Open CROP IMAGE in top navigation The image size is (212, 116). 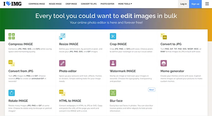click(x=71, y=4)
